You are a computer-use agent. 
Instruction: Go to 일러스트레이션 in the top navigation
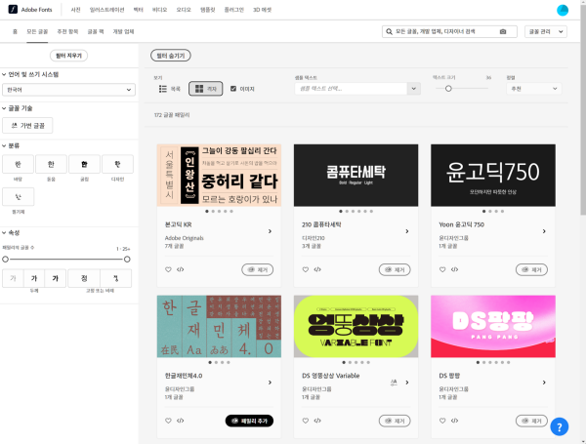pos(106,10)
